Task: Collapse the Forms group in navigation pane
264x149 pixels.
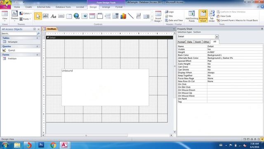Action: point(37,55)
